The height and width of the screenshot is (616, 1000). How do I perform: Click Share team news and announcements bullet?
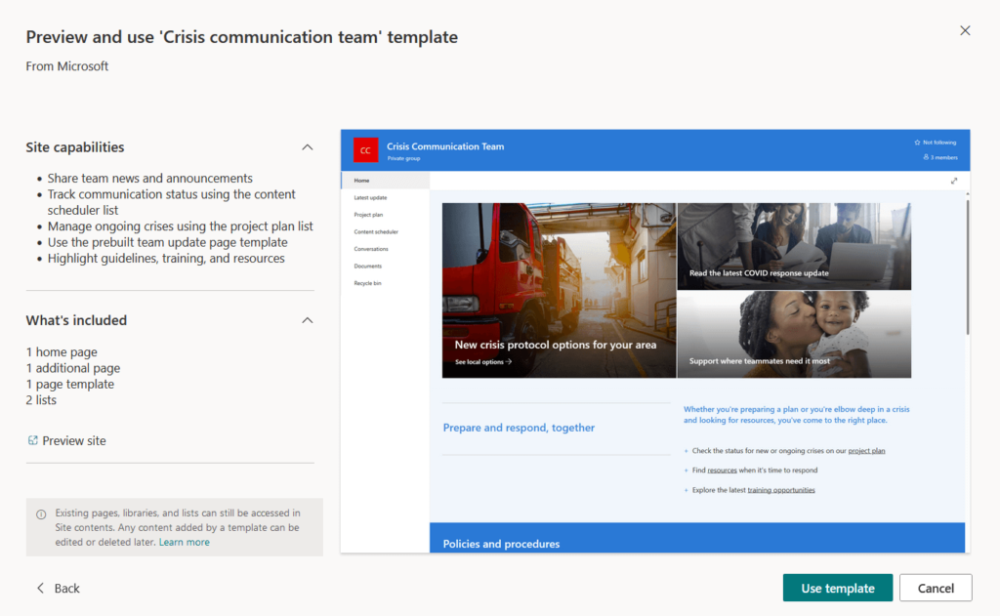[149, 178]
